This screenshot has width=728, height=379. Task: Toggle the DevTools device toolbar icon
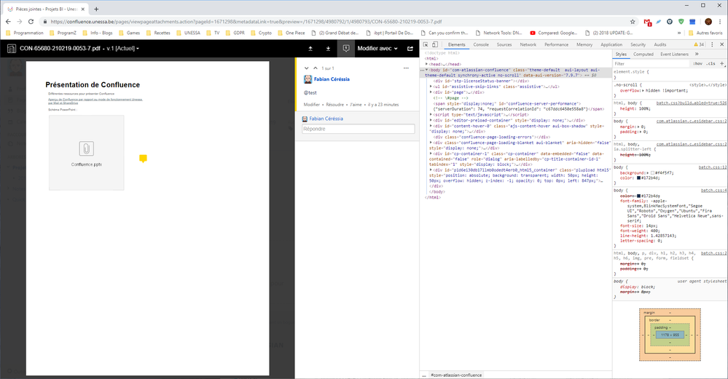click(435, 44)
